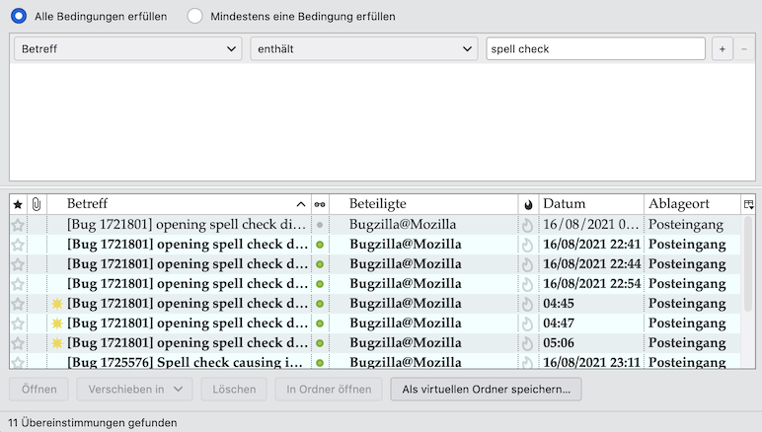Click 'Als virtuellen Ordner speichern...' button
Image resolution: width=762 pixels, height=432 pixels.
[486, 390]
